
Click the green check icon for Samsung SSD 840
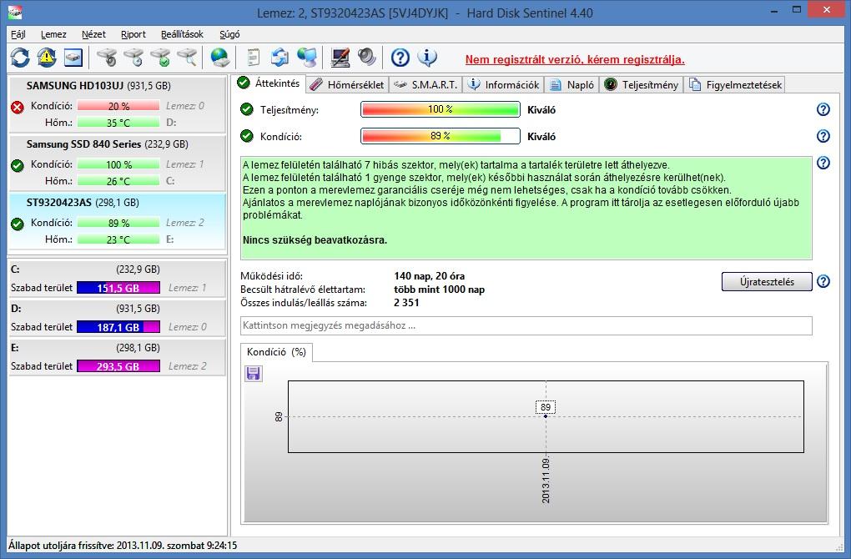(x=18, y=165)
